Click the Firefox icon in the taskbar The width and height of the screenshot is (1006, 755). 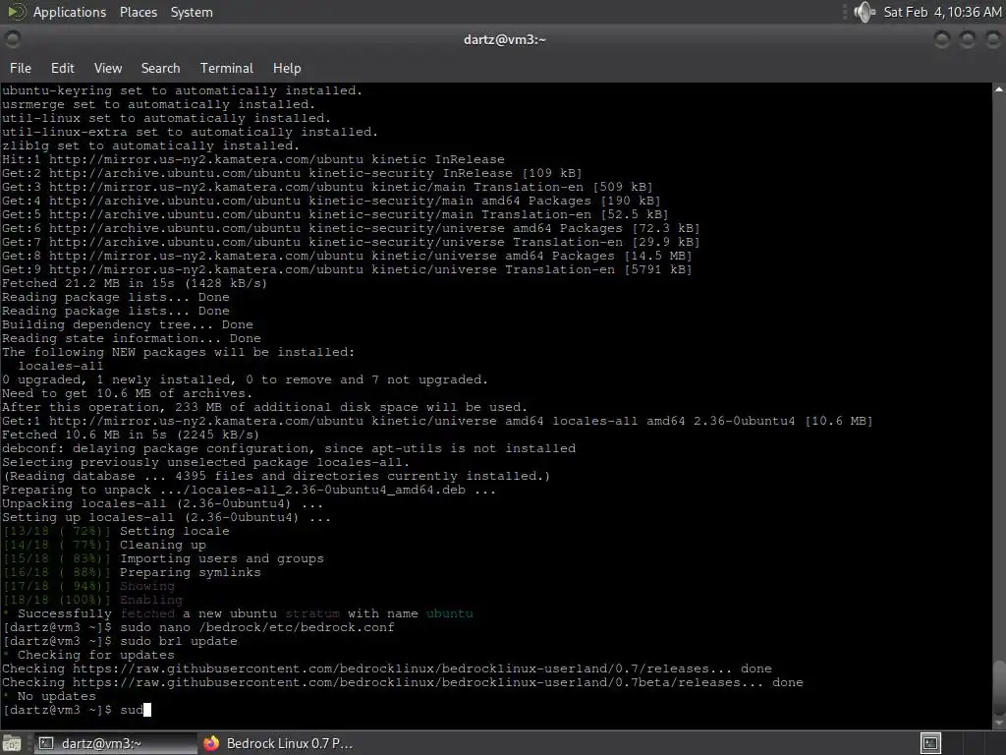(x=211, y=743)
